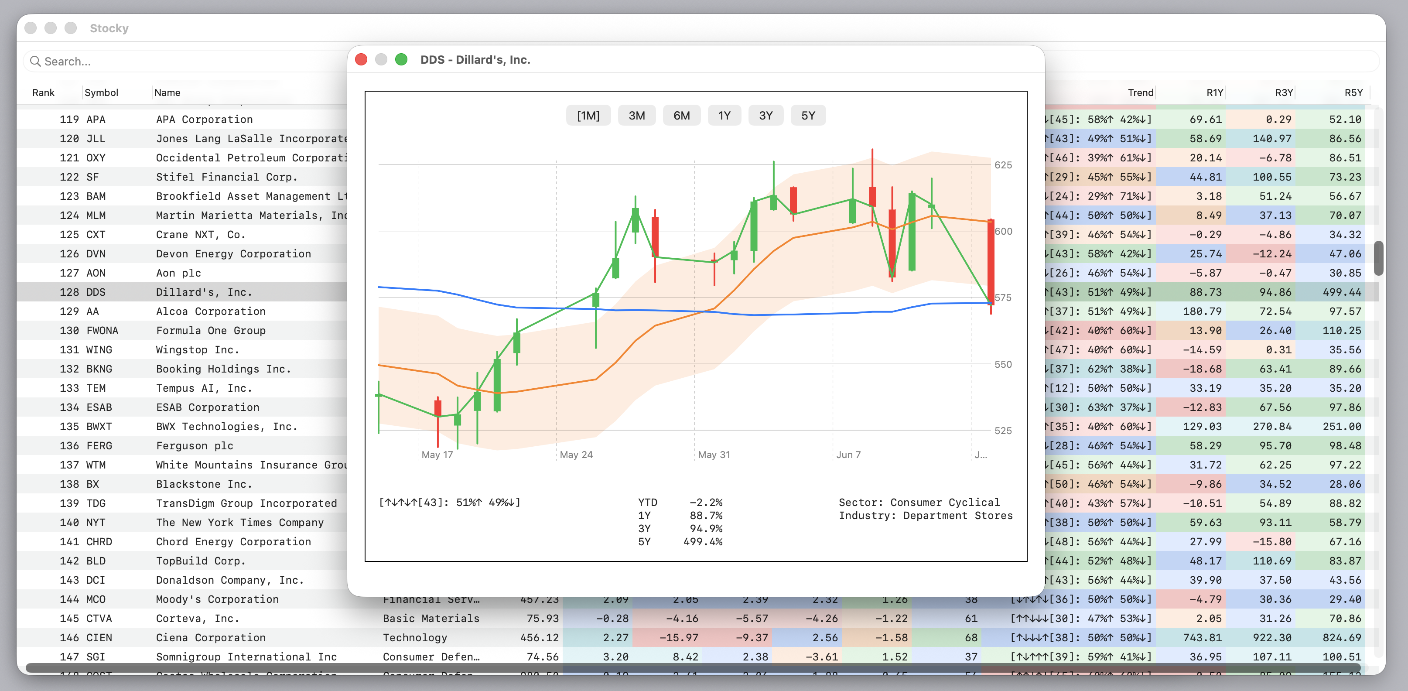Switch chart to 3M range
Image resolution: width=1408 pixels, height=691 pixels.
(x=636, y=115)
